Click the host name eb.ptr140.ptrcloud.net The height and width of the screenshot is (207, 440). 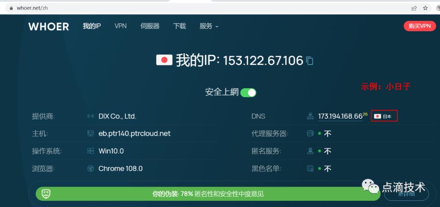tap(134, 134)
